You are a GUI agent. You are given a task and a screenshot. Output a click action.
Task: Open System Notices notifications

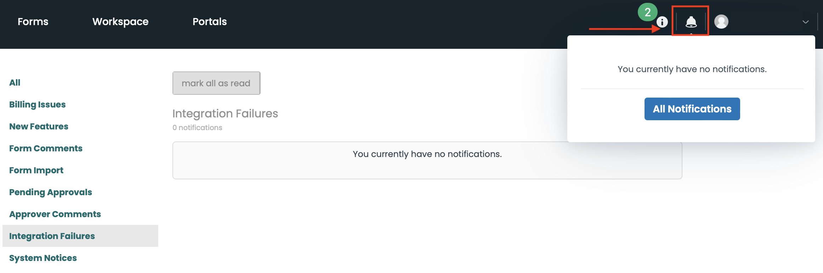coord(43,258)
